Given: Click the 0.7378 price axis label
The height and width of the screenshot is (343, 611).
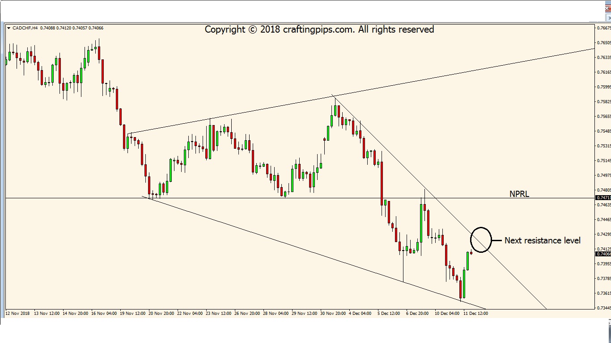Looking at the screenshot, I should pos(604,279).
